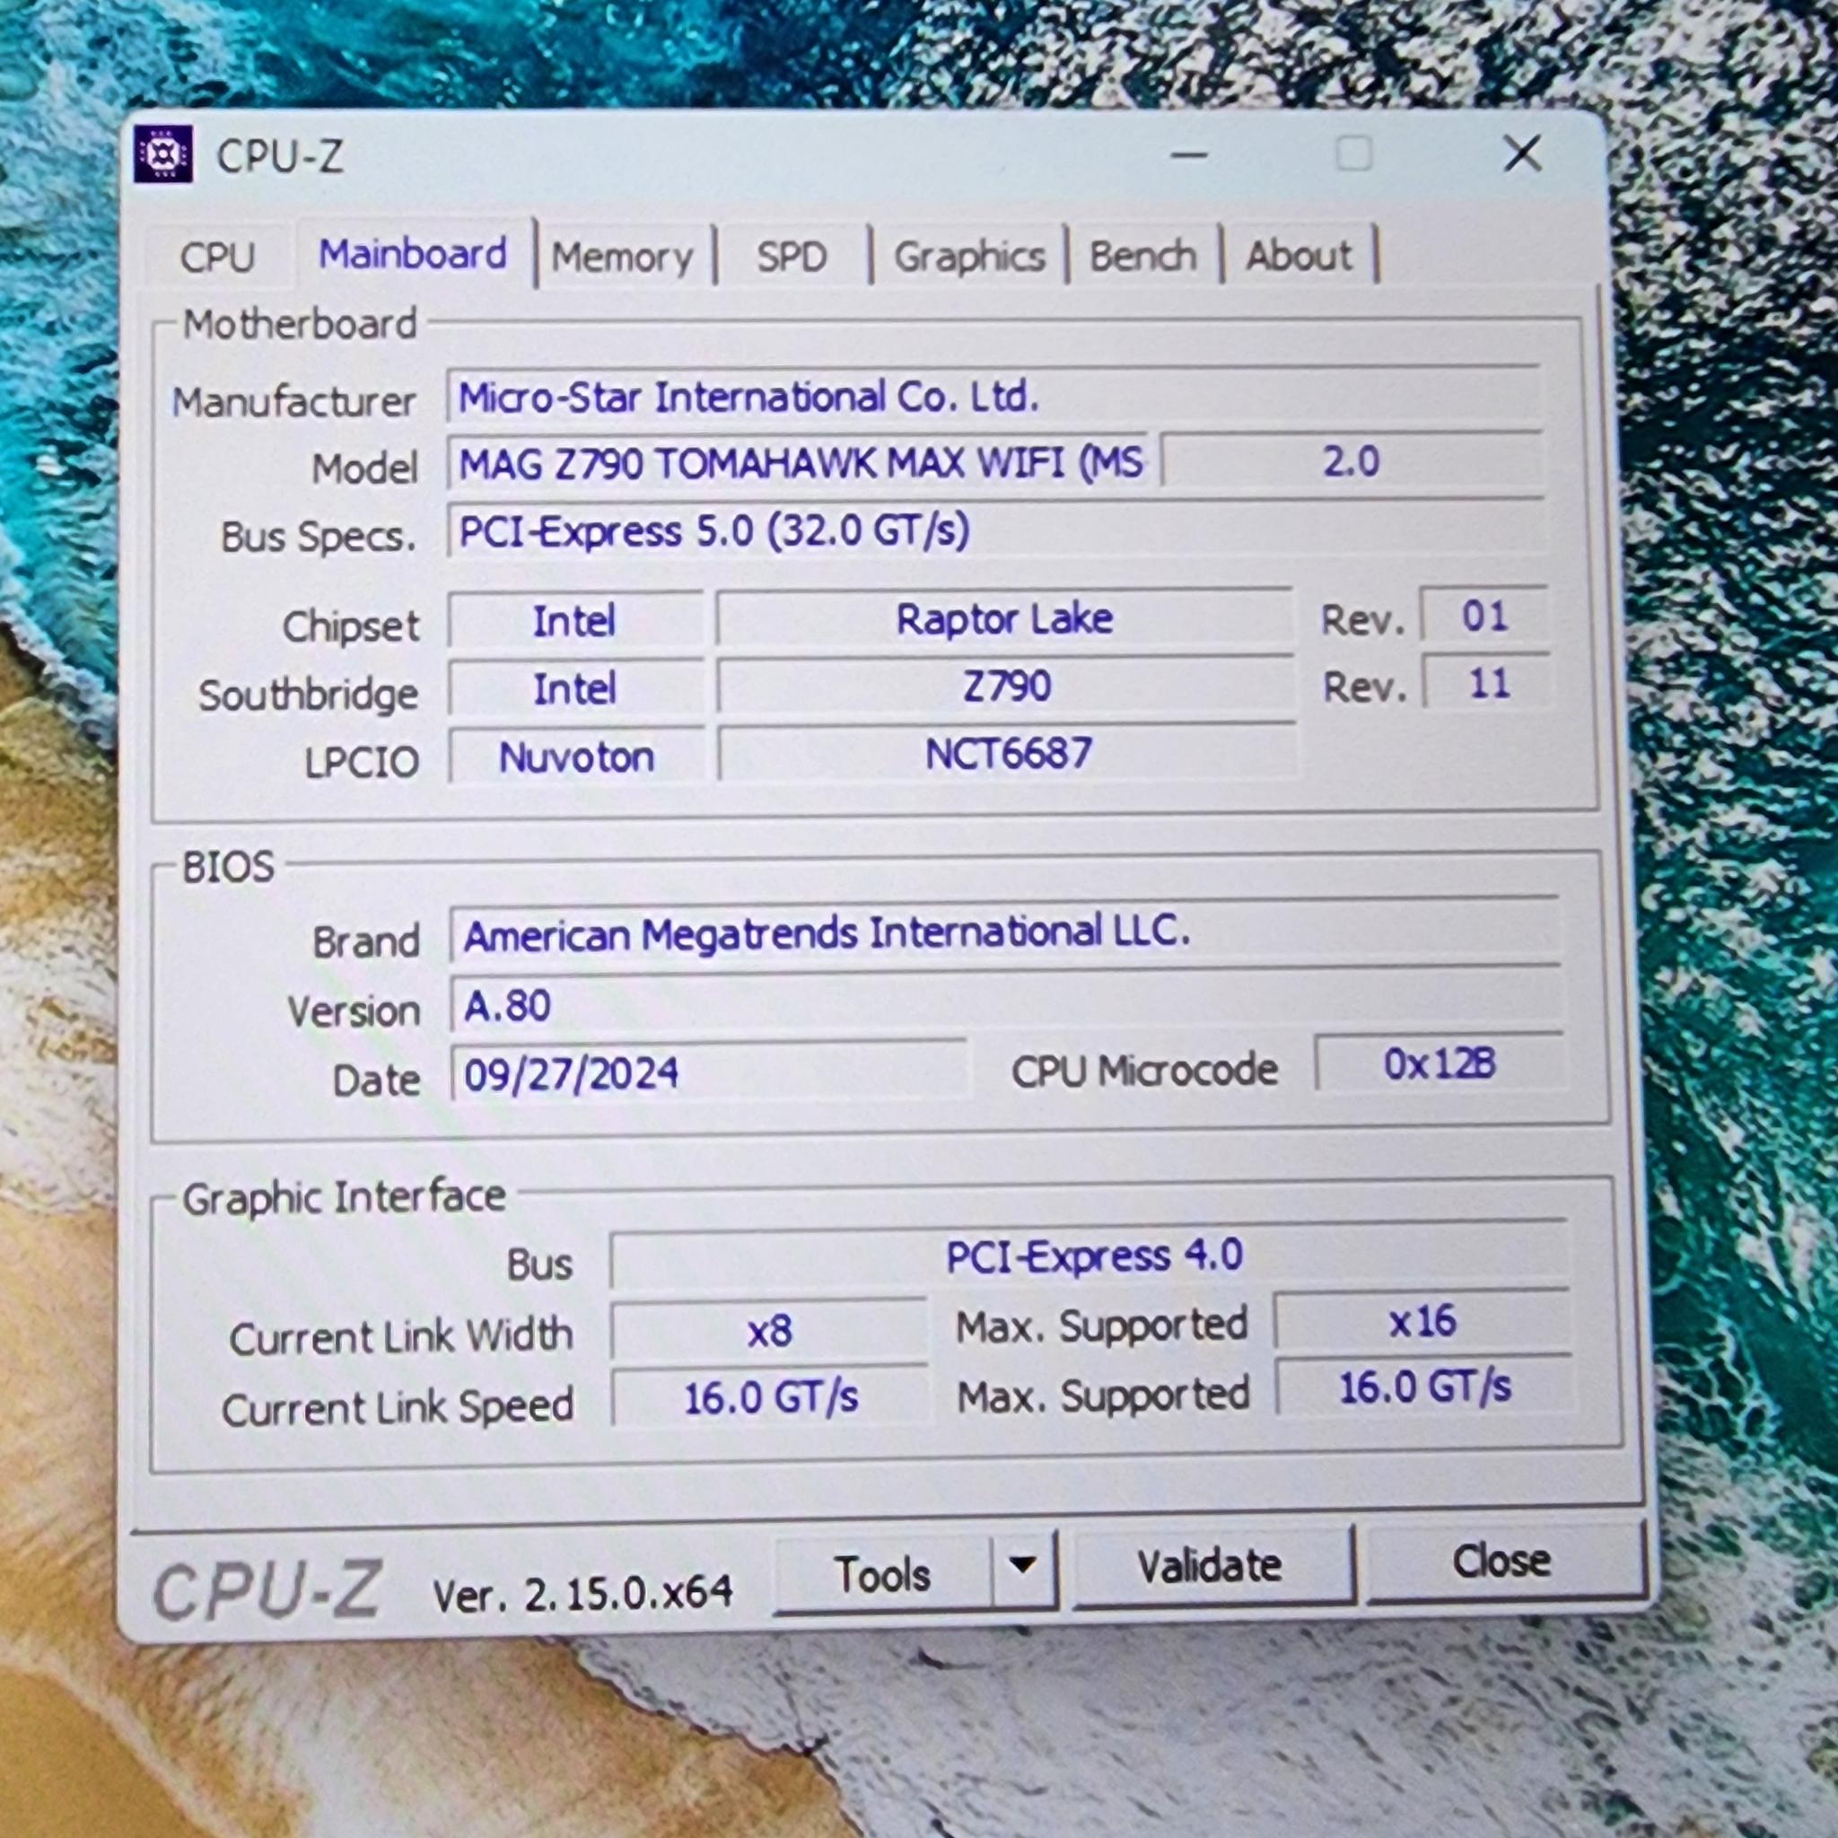Minimize the CPU-Z window
This screenshot has height=1838, width=1838.
pyautogui.click(x=1189, y=154)
